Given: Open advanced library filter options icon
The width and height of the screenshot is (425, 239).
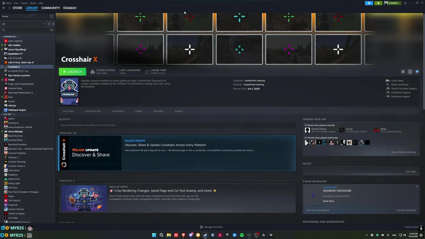Looking at the screenshot, I should [51, 30].
